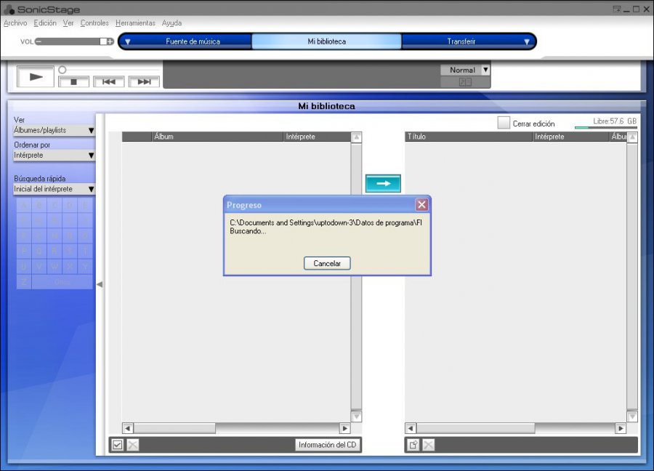Image resolution: width=654 pixels, height=471 pixels.
Task: Click the teal transfer arrow button
Action: 383,184
